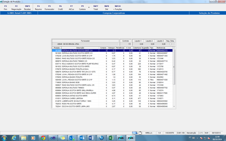Click the clipboard icon in the status bar

tap(140, 133)
